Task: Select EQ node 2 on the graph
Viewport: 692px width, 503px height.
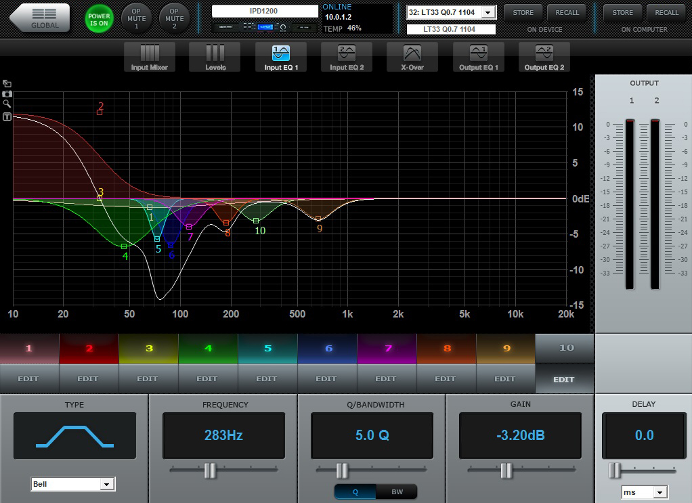Action: click(x=100, y=112)
